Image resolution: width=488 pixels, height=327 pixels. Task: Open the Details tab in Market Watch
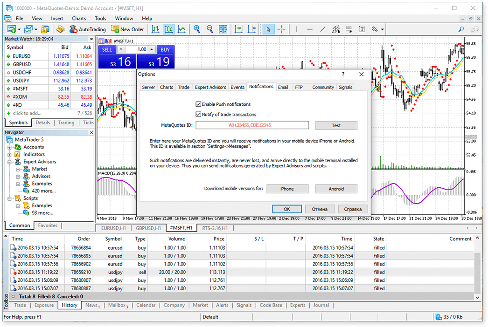[42, 123]
